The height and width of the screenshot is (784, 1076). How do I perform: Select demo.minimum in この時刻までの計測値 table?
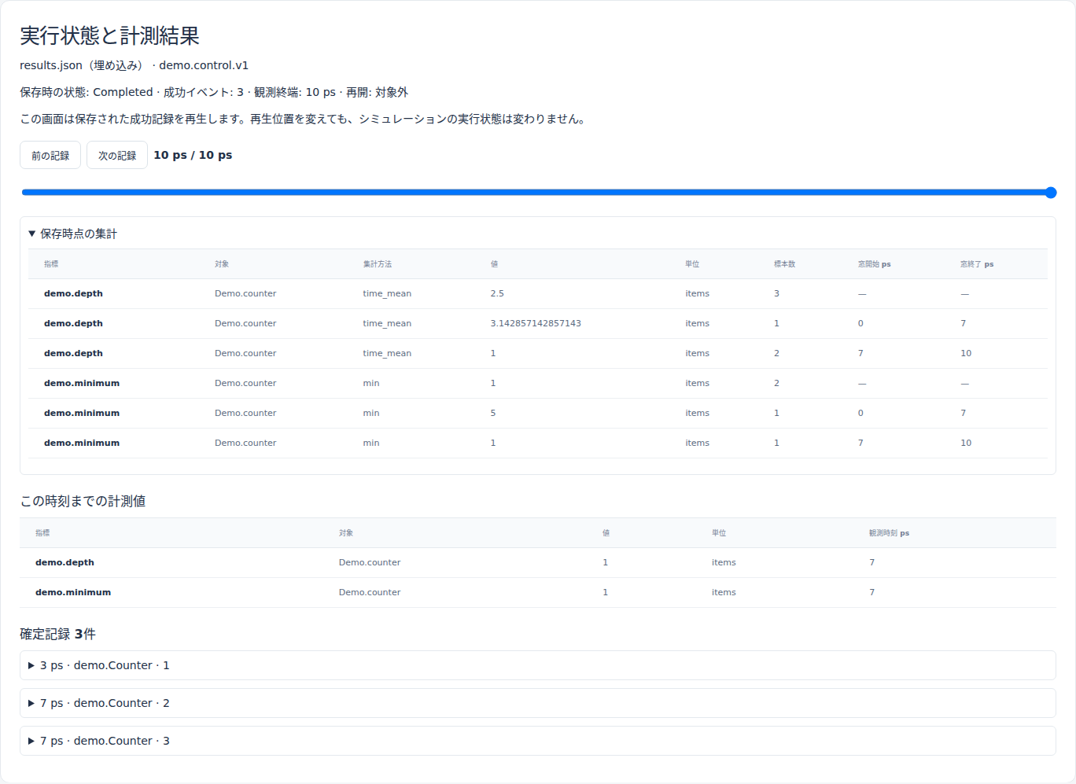(73, 592)
